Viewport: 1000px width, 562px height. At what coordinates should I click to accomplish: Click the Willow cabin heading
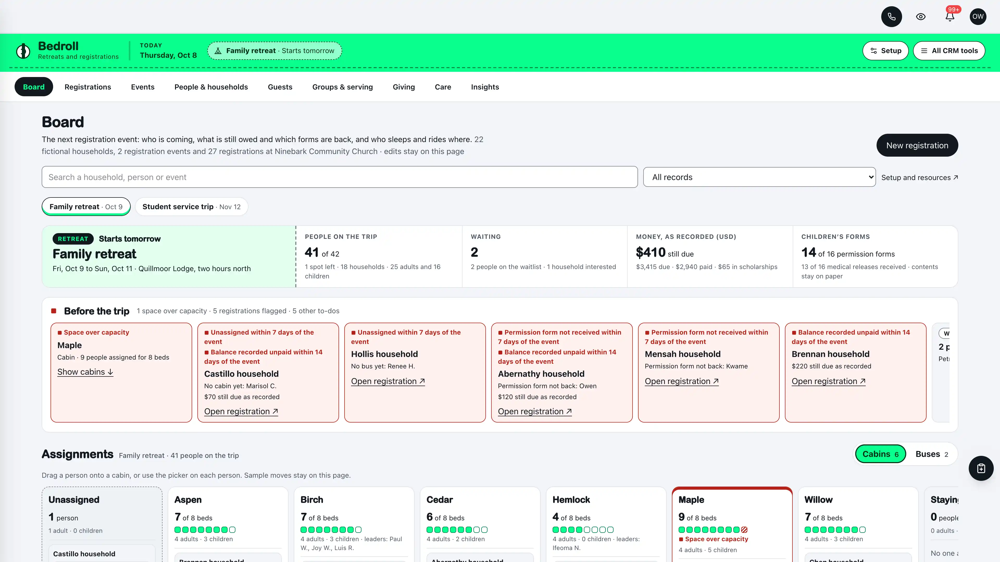pos(818,500)
